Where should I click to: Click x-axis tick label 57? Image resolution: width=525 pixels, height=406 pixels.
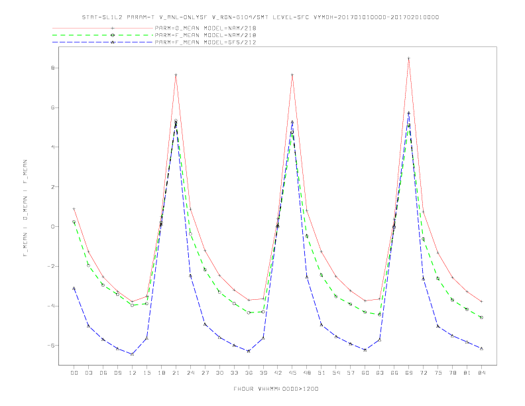[x=351, y=373]
